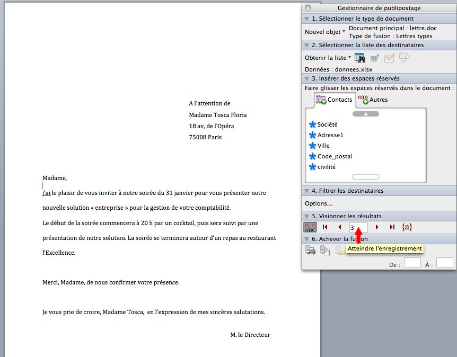Advance to the next record
This screenshot has height=357, width=457.
tap(377, 227)
